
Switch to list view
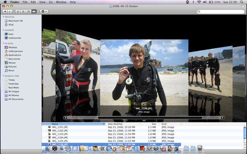point(23,11)
